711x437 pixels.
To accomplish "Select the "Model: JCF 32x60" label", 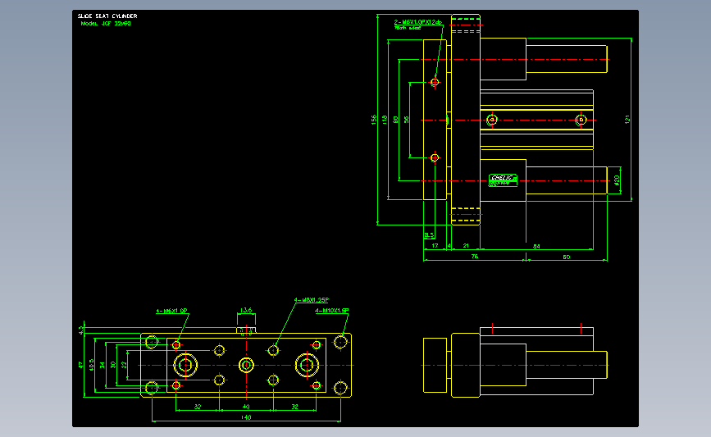I will [106, 23].
